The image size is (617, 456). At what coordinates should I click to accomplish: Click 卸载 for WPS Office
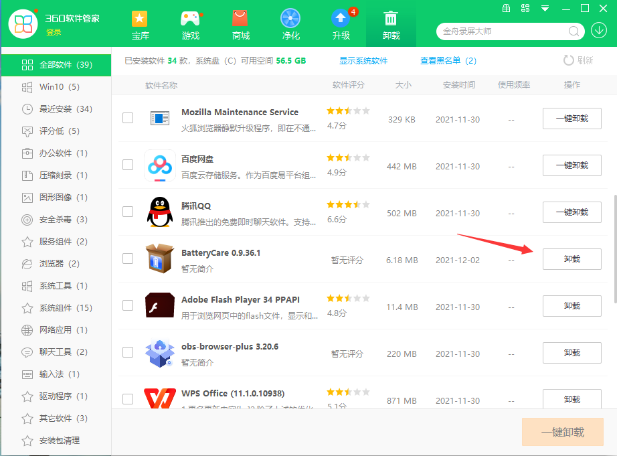pyautogui.click(x=571, y=399)
